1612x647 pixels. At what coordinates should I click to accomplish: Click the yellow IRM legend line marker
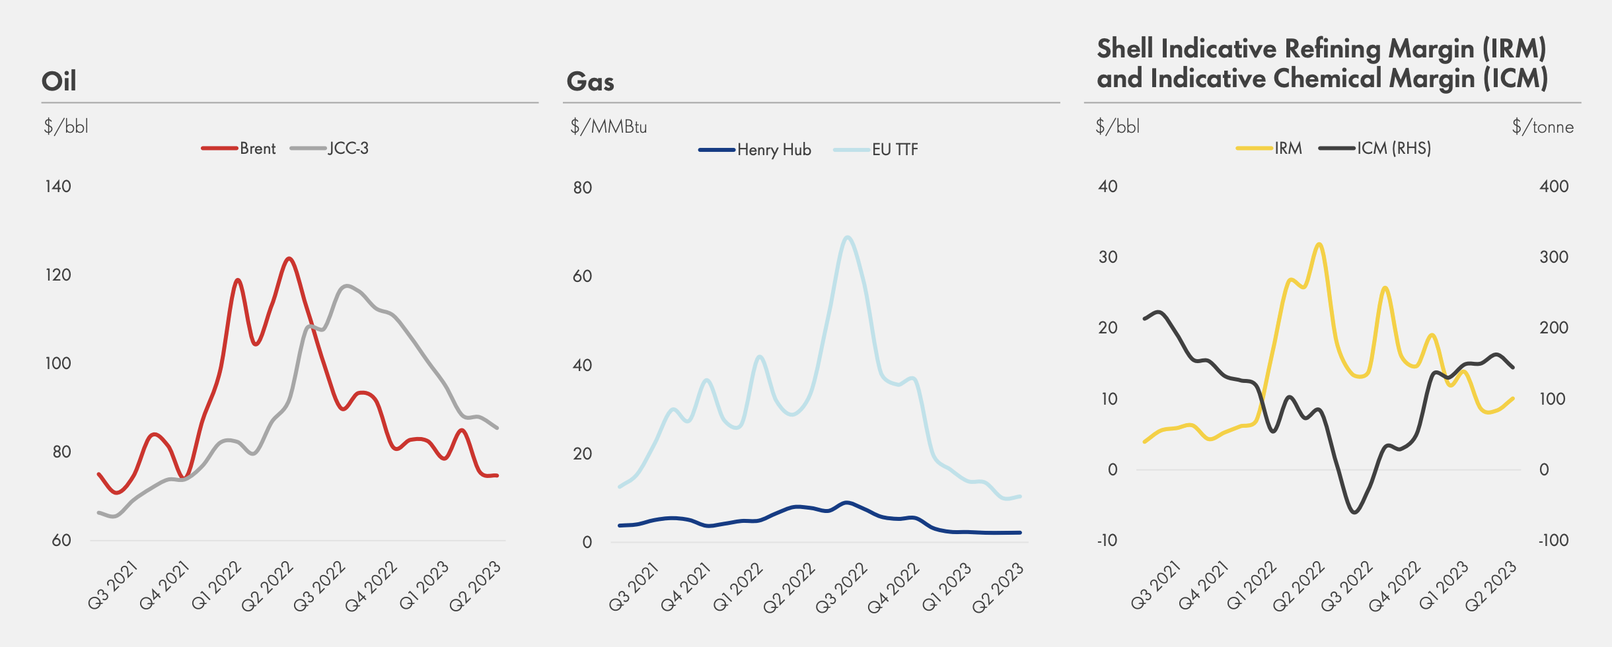1255,149
